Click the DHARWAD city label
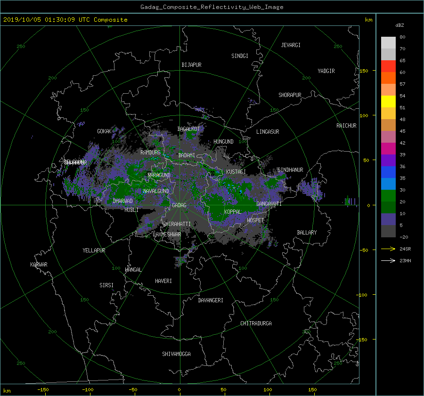The height and width of the screenshot is (396, 424). click(122, 201)
